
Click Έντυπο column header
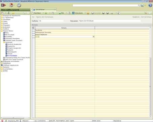click(65, 28)
